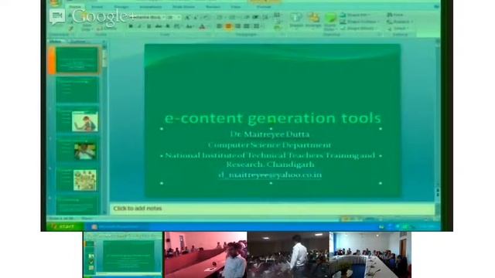Click the d_maitreyee@yahoo.co.in email link
The width and height of the screenshot is (495, 278).
(x=270, y=175)
